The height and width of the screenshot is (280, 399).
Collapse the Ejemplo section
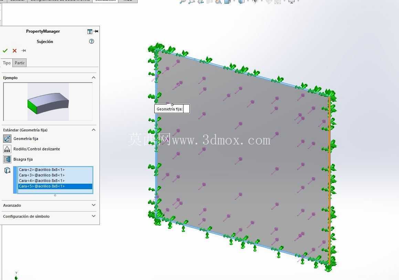click(94, 77)
